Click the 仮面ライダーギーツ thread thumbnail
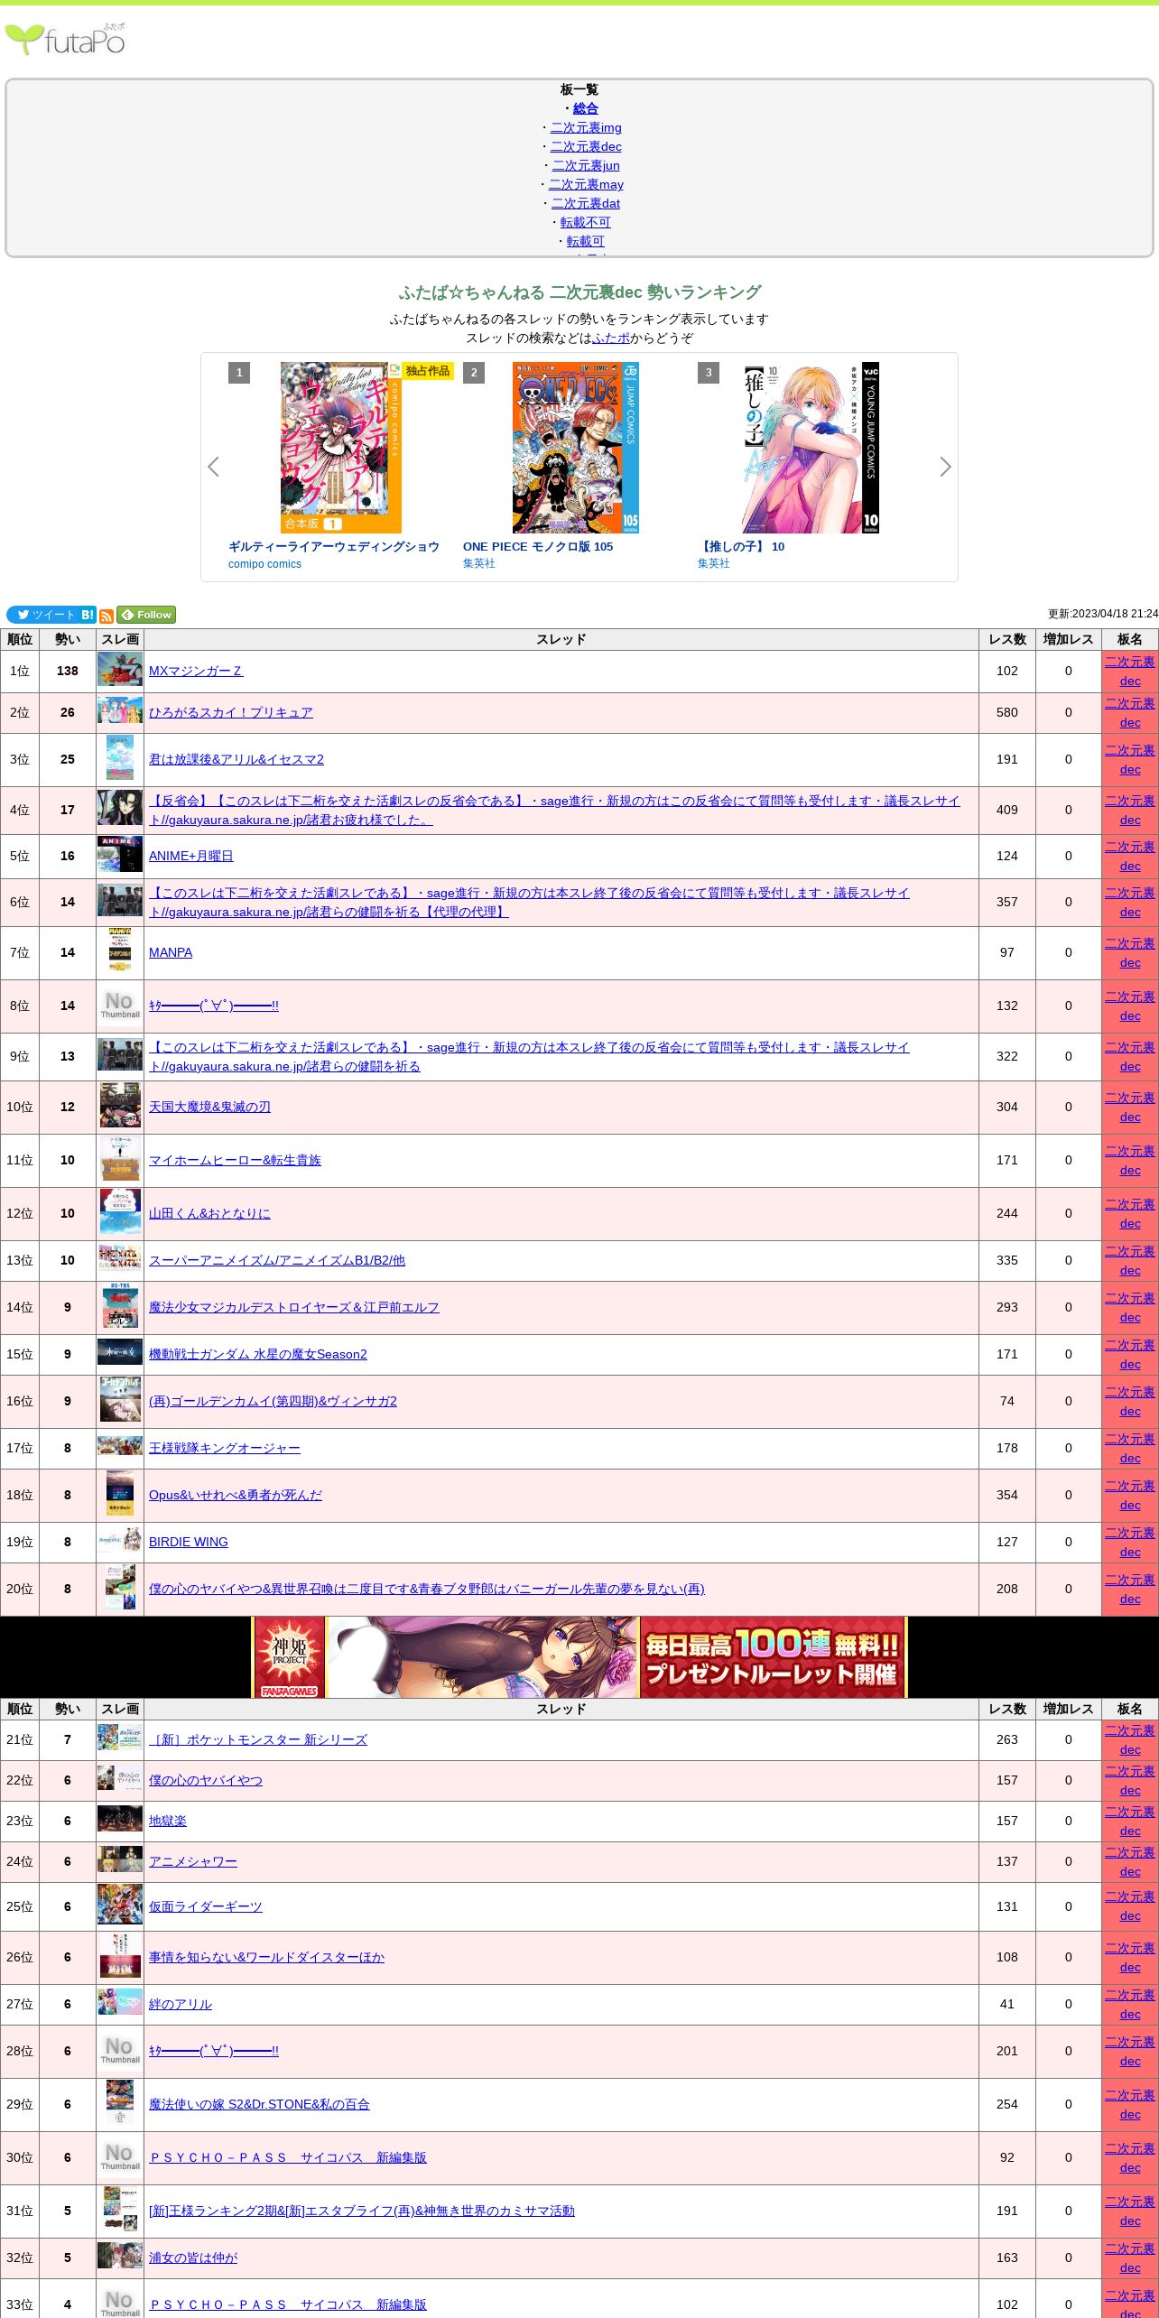 pyautogui.click(x=120, y=1905)
